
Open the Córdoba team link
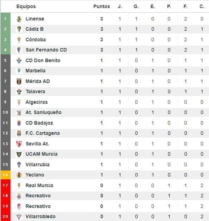(36, 40)
